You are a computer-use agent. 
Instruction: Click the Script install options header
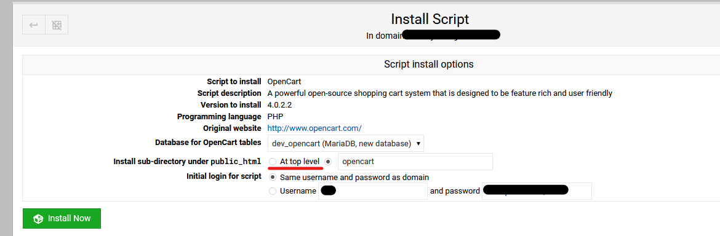[x=428, y=65]
